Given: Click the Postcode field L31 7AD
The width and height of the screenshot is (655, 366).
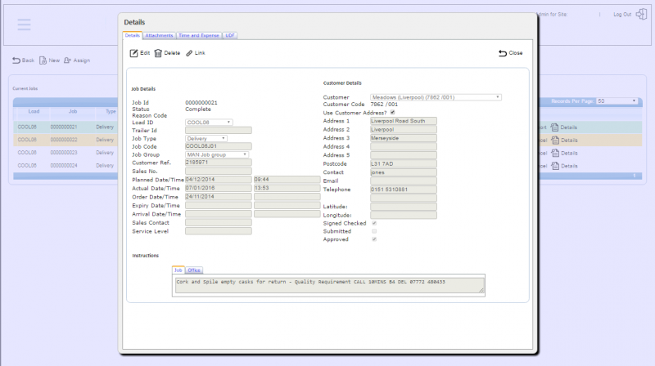Looking at the screenshot, I should pos(404,164).
